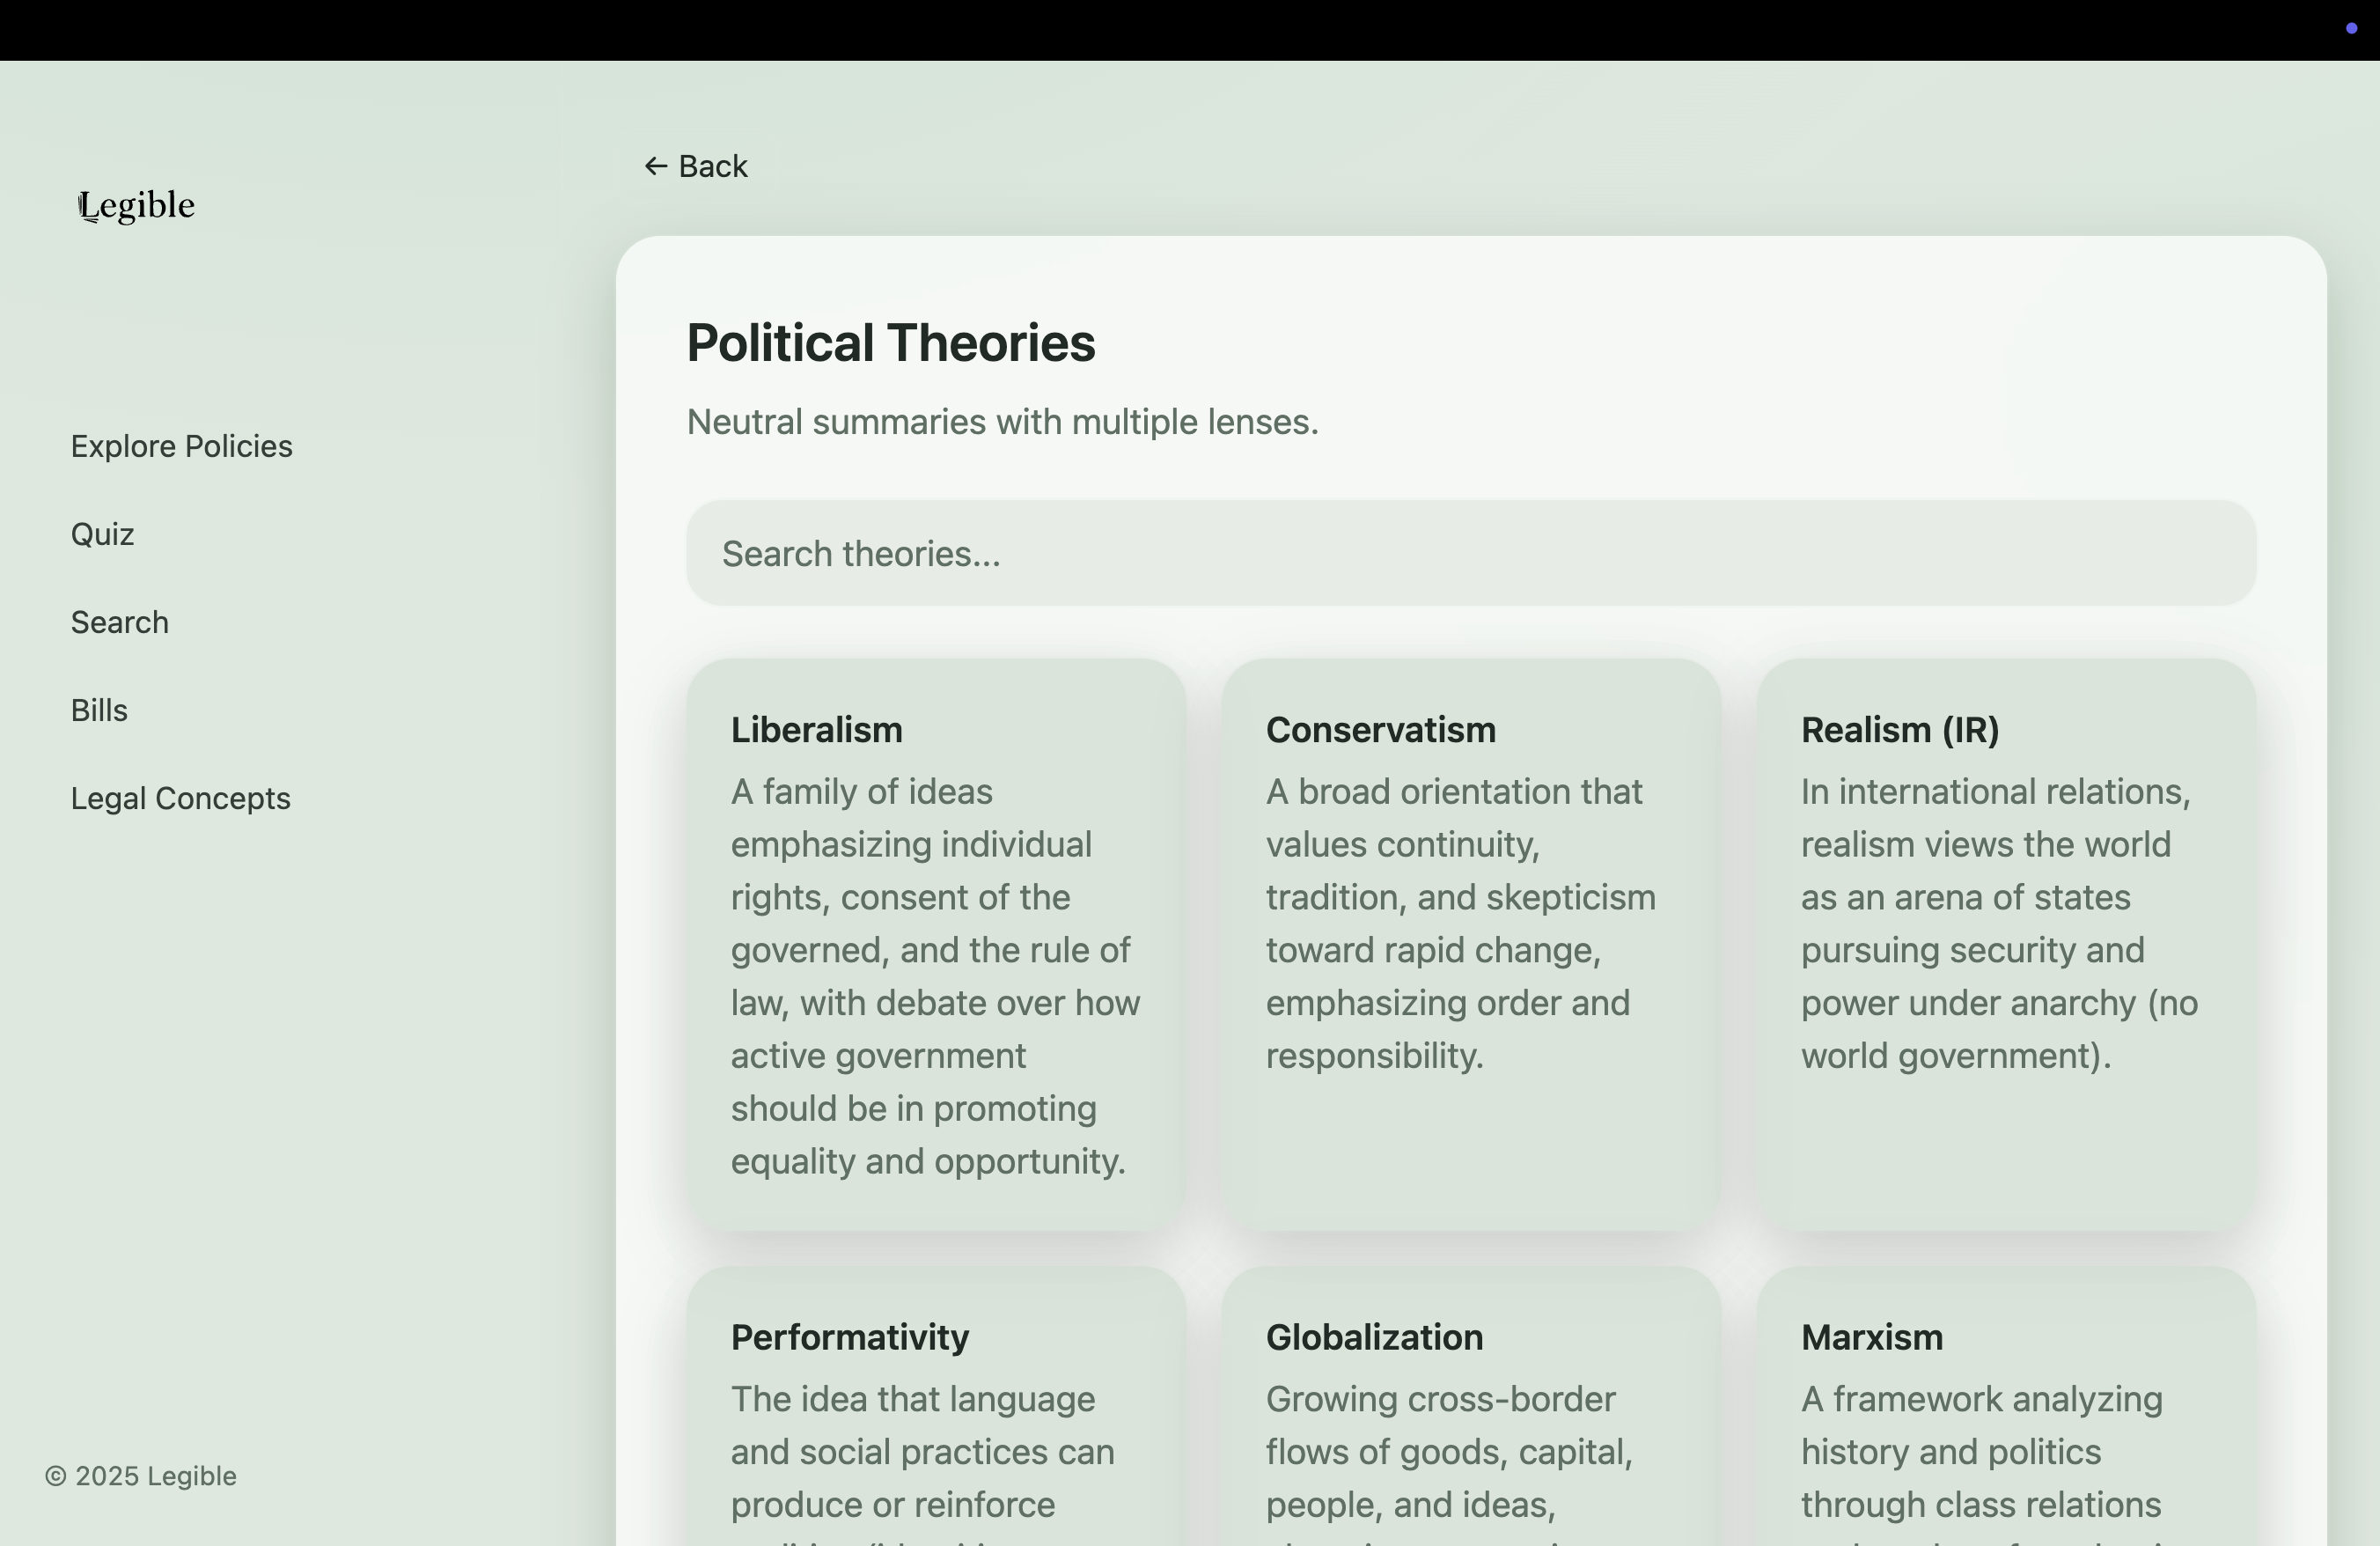Image resolution: width=2380 pixels, height=1546 pixels.
Task: Select the Realism (IR) card
Action: (1899, 730)
